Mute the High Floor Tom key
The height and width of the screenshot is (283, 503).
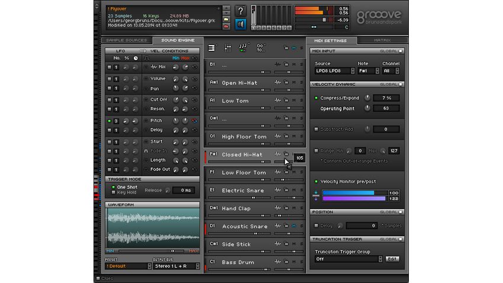294,136
